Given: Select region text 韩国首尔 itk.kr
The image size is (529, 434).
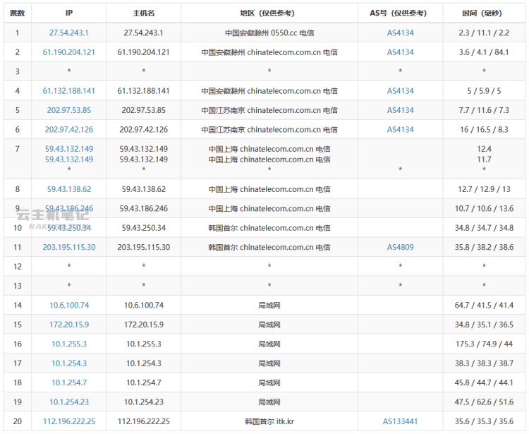Looking at the screenshot, I should pyautogui.click(x=269, y=421).
